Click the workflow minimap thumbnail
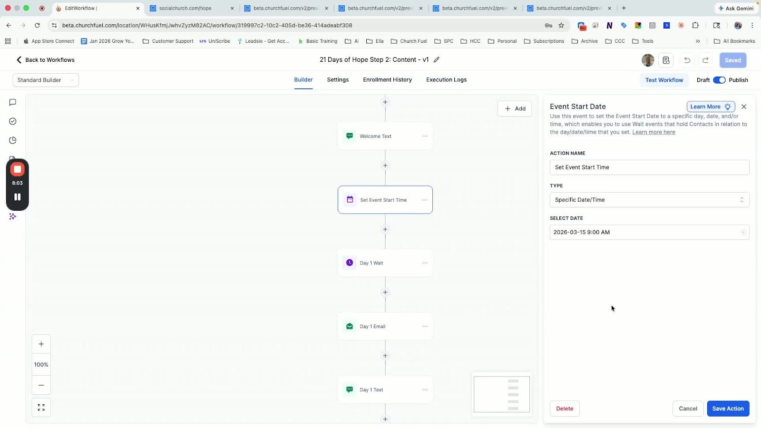 [x=502, y=394]
